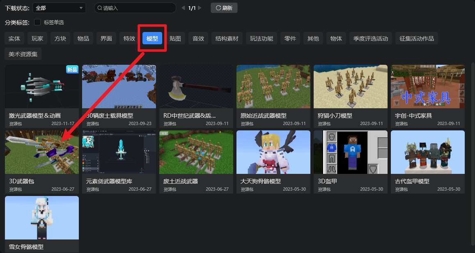Open the 元素剑武器模型库 thumbnail
The height and width of the screenshot is (253, 475).
click(x=119, y=152)
